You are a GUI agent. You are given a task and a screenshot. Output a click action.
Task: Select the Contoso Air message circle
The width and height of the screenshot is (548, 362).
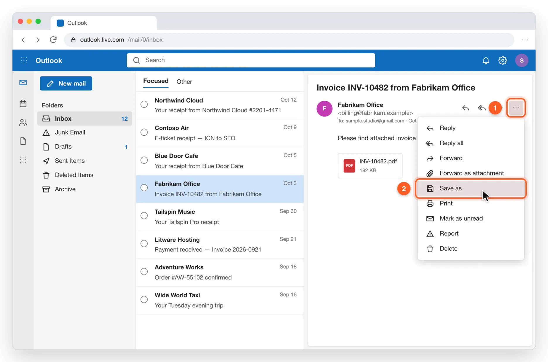coord(144,132)
